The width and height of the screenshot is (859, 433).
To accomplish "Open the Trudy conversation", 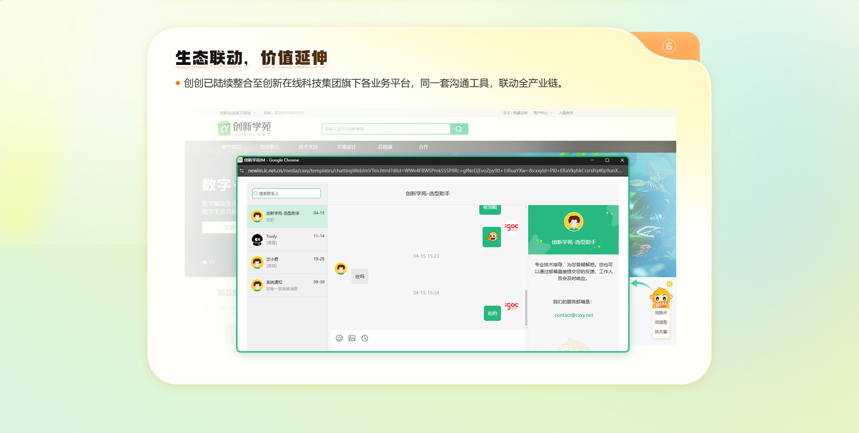I will click(287, 240).
